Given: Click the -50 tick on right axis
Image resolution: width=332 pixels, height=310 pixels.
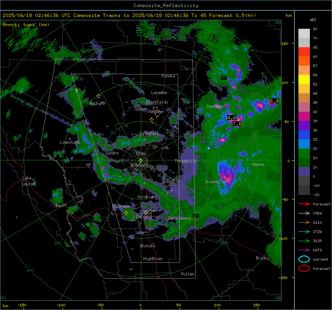Looking at the screenshot, I should point(285,199).
